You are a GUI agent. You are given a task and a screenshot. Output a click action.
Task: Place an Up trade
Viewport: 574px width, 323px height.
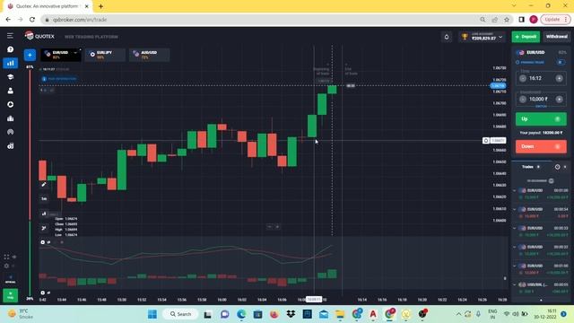541,119
